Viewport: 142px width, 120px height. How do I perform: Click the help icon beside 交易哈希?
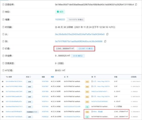3,5
